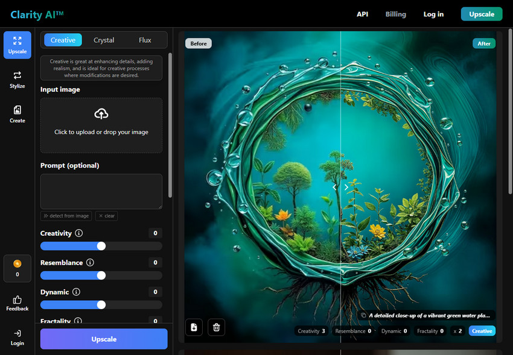Click the input image upload area

101,125
